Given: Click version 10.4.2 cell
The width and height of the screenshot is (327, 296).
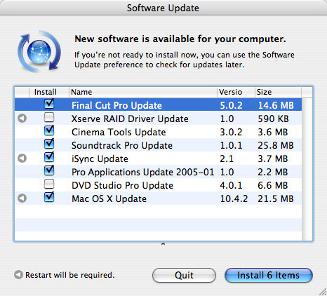Looking at the screenshot, I should (x=234, y=199).
